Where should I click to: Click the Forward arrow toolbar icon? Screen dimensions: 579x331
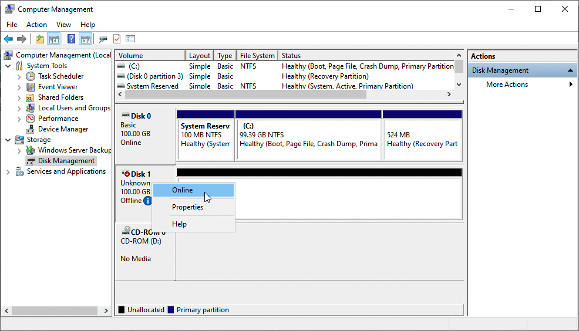pos(22,39)
